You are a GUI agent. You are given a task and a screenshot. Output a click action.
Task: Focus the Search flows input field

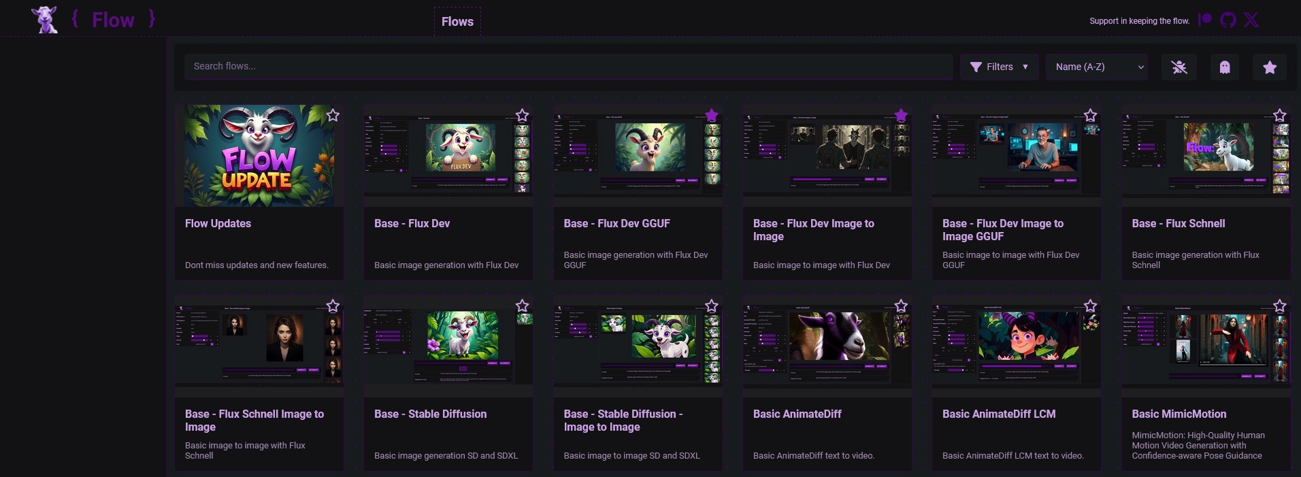[568, 66]
